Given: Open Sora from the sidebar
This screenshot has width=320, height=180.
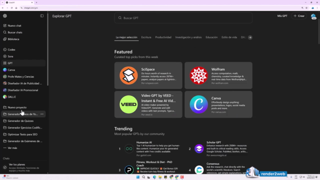Looking at the screenshot, I should pos(23,56).
